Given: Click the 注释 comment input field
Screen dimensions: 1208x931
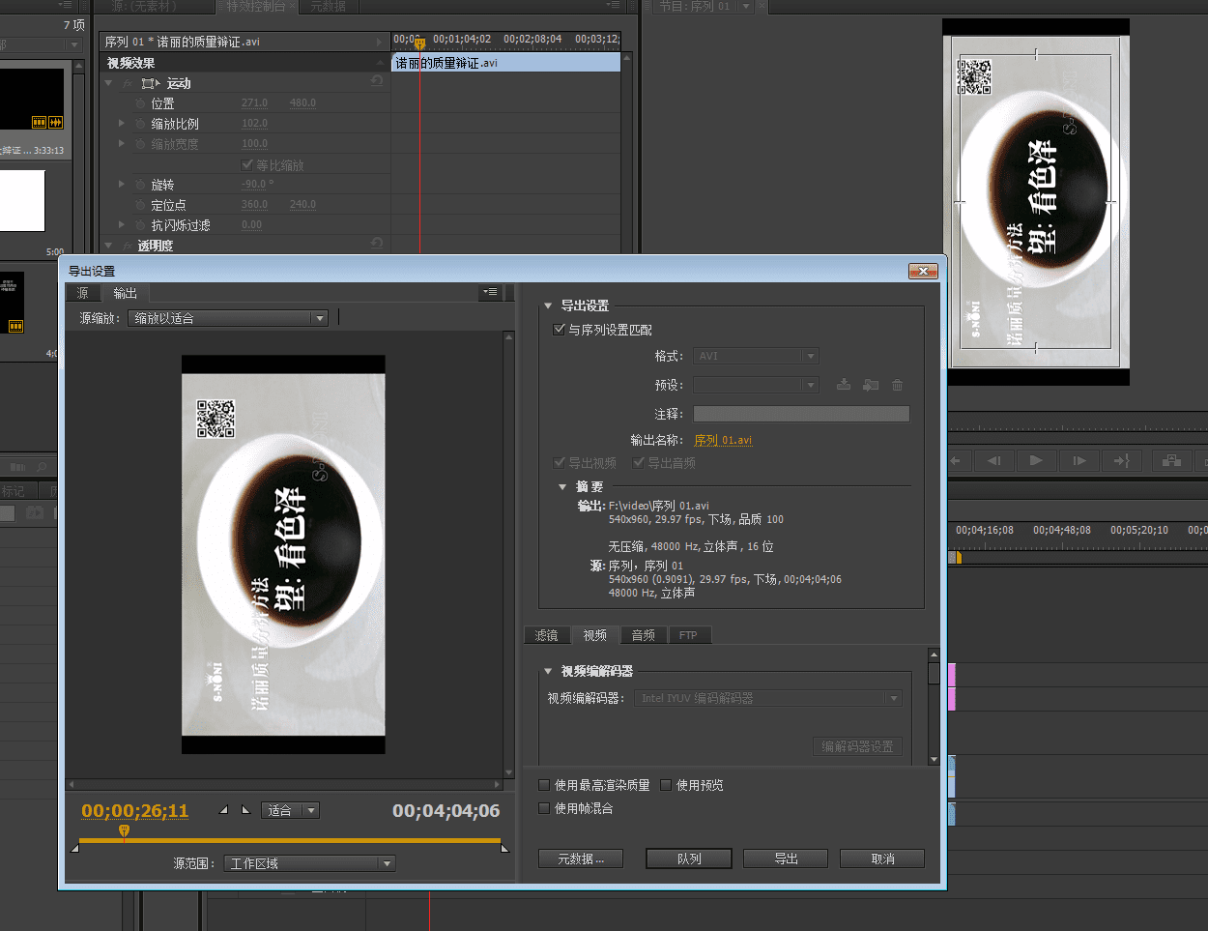Looking at the screenshot, I should (801, 414).
